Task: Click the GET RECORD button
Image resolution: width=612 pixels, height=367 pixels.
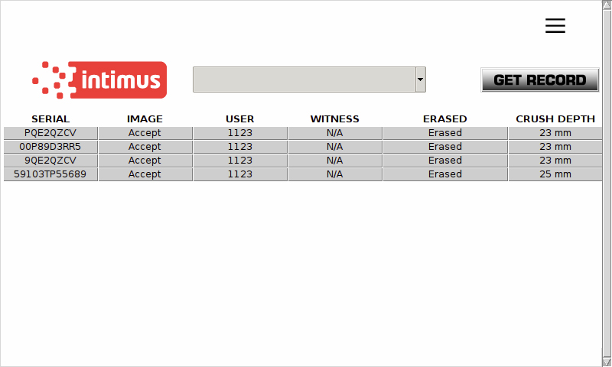Action: point(540,80)
